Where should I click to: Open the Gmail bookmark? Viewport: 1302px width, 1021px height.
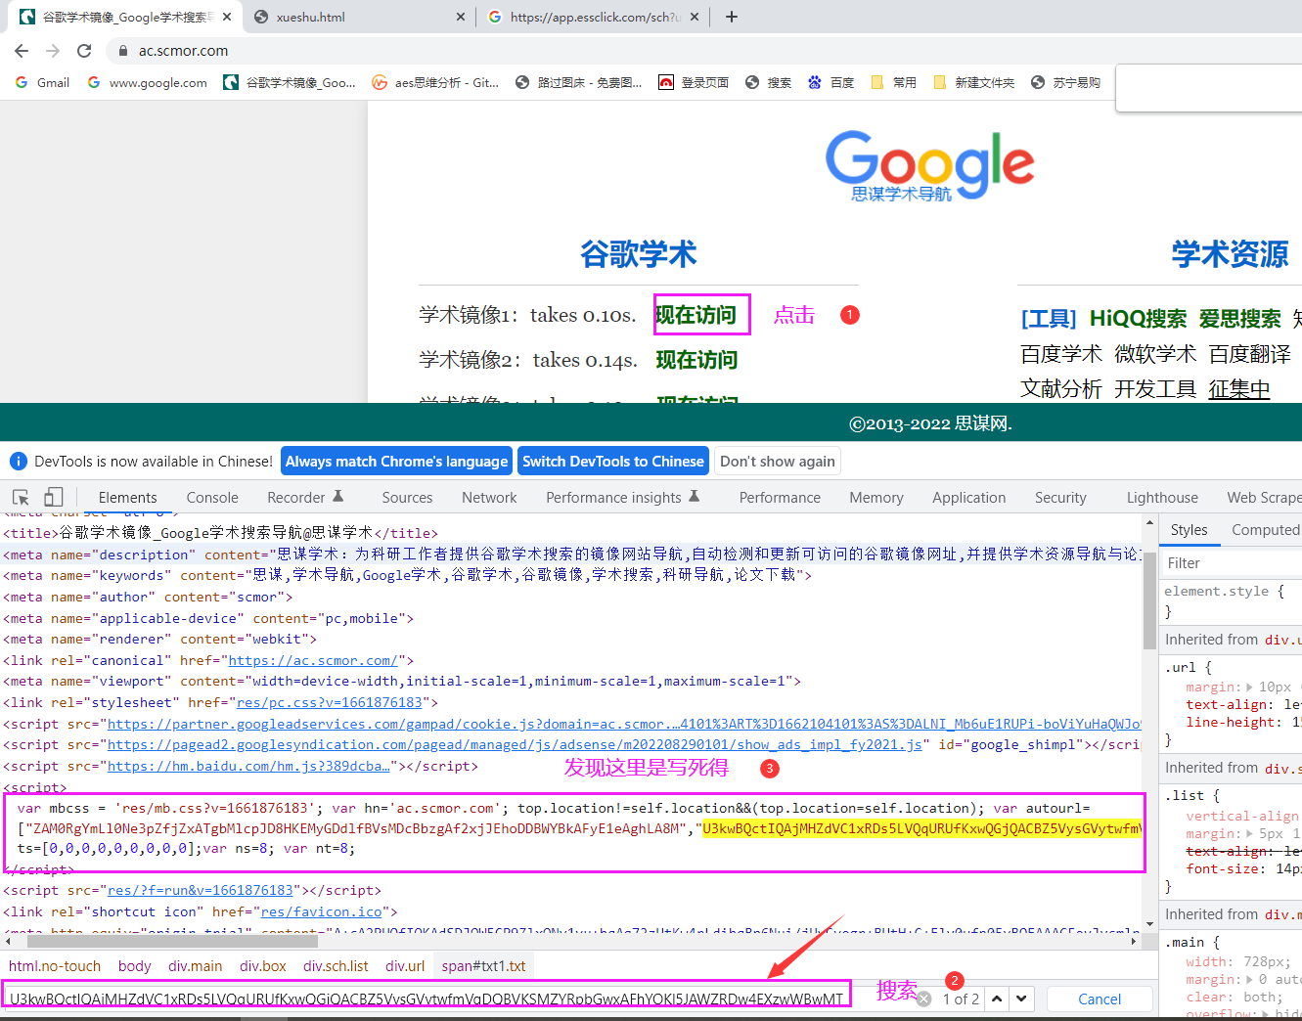[x=43, y=83]
